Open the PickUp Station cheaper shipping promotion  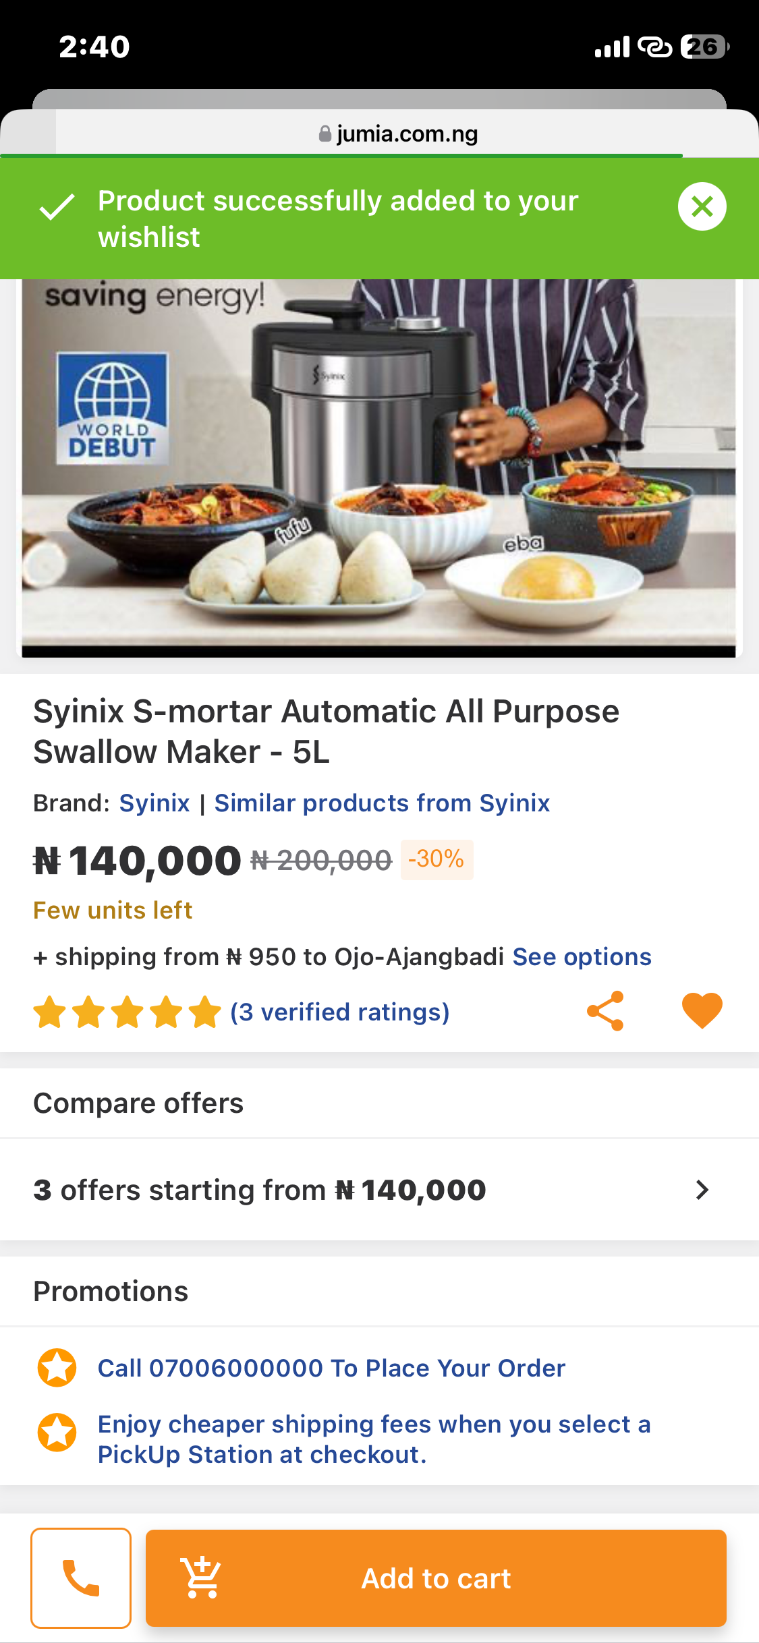click(x=374, y=1439)
